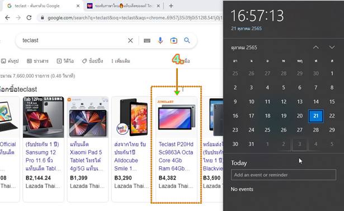Clear the search box with X icon
The image size is (344, 211).
(130, 40)
